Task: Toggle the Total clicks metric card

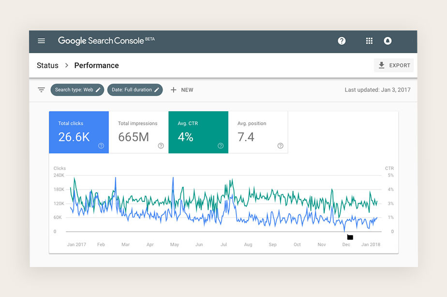Action: tap(79, 132)
